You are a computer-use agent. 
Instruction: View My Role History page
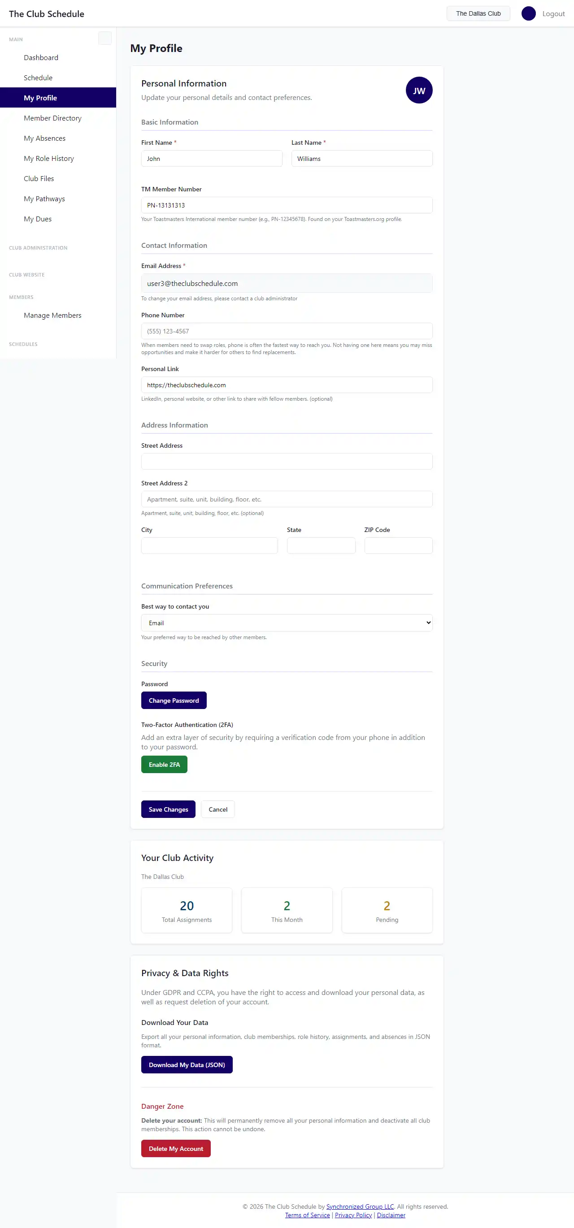(49, 158)
